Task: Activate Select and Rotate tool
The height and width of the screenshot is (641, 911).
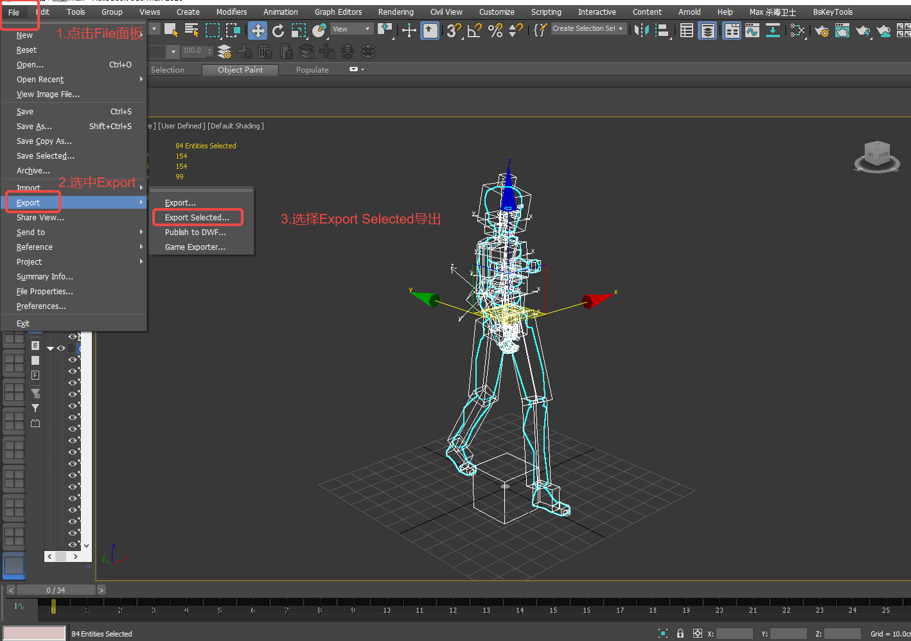Action: (x=278, y=30)
